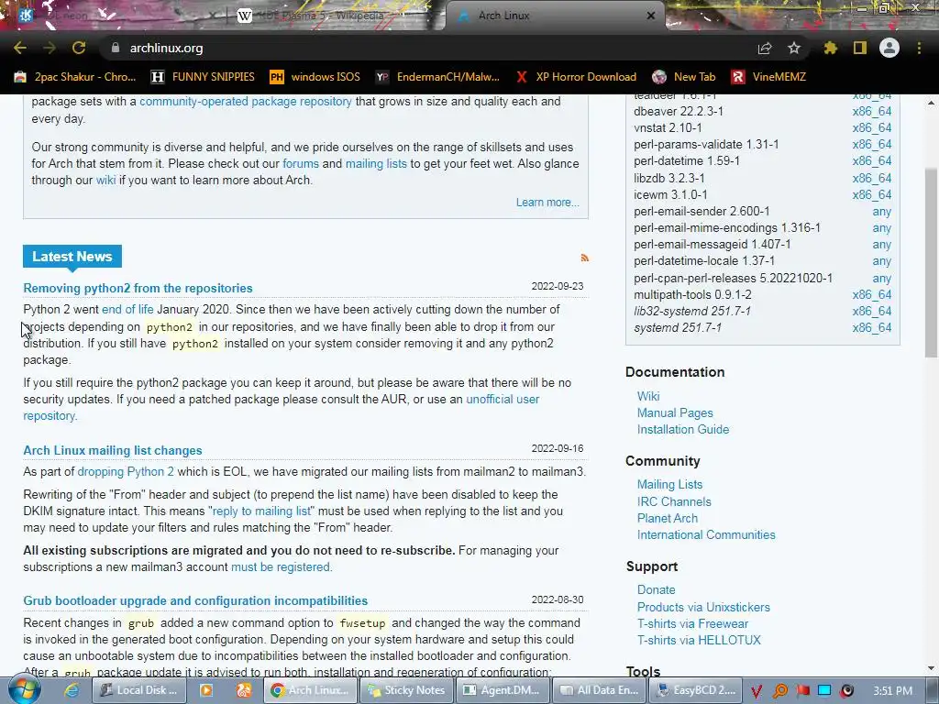Screen dimensions: 939x704
Task: Toggle the browser side panel icon
Action: [860, 48]
